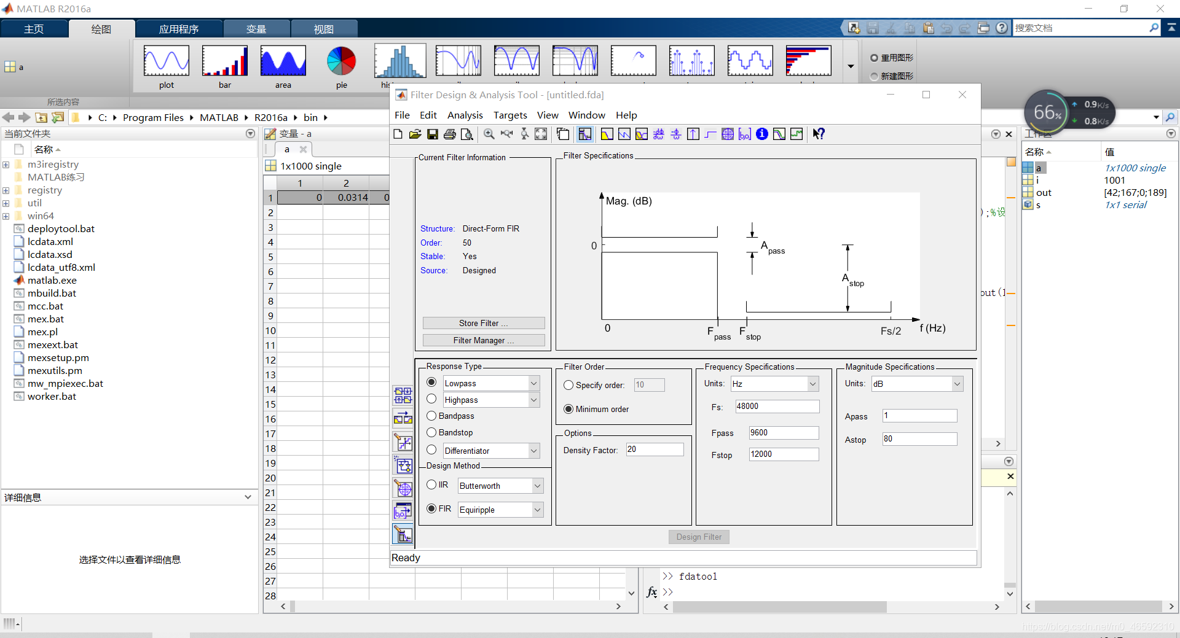This screenshot has height=638, width=1180.
Task: Click New filter design session icon
Action: tap(398, 134)
